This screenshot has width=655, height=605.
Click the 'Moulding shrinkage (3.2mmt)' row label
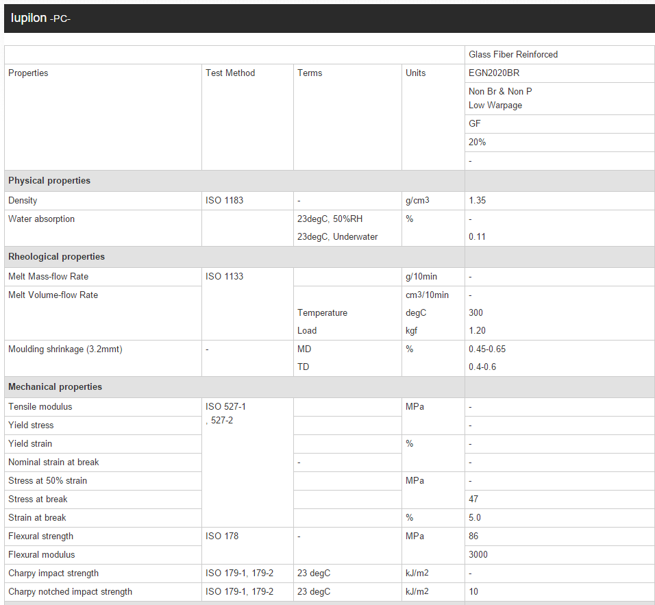pyautogui.click(x=65, y=349)
